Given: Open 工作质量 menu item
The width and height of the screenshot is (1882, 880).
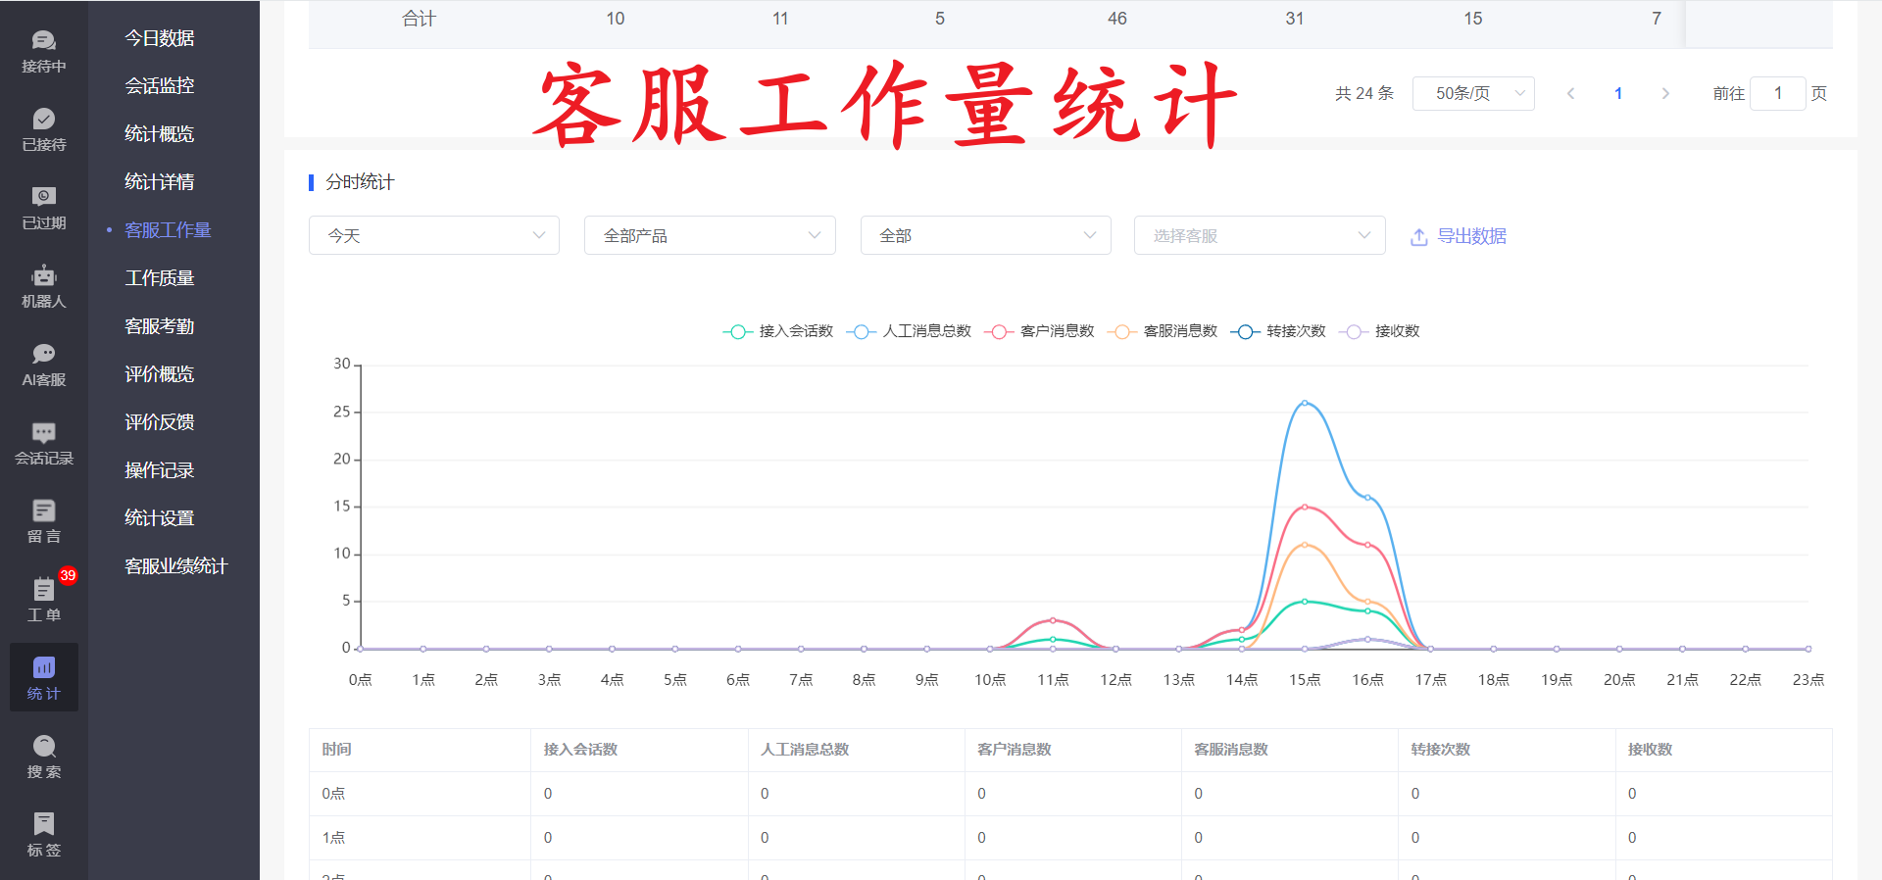Looking at the screenshot, I should [160, 278].
